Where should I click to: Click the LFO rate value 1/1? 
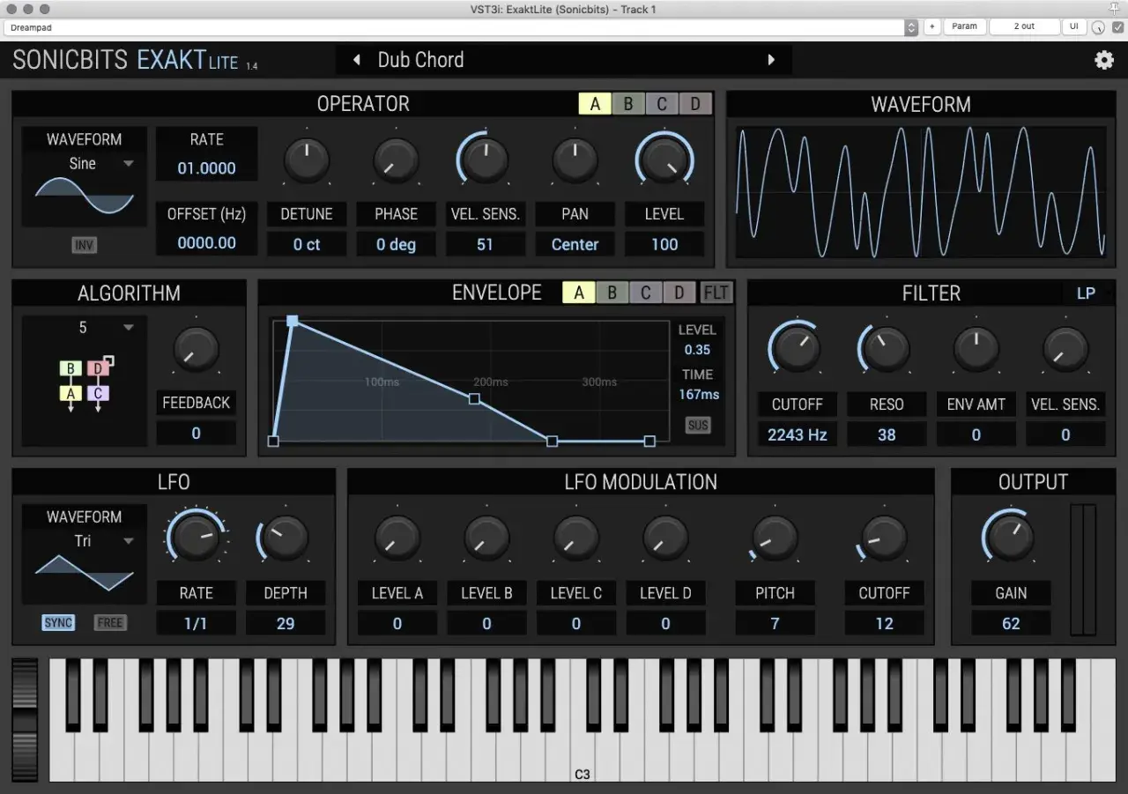click(x=196, y=623)
